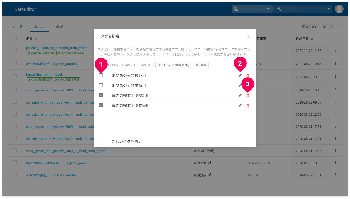Open the kebab menu for the 2021-06-29 20:09 row
This screenshot has height=199, width=350.
(336, 77)
